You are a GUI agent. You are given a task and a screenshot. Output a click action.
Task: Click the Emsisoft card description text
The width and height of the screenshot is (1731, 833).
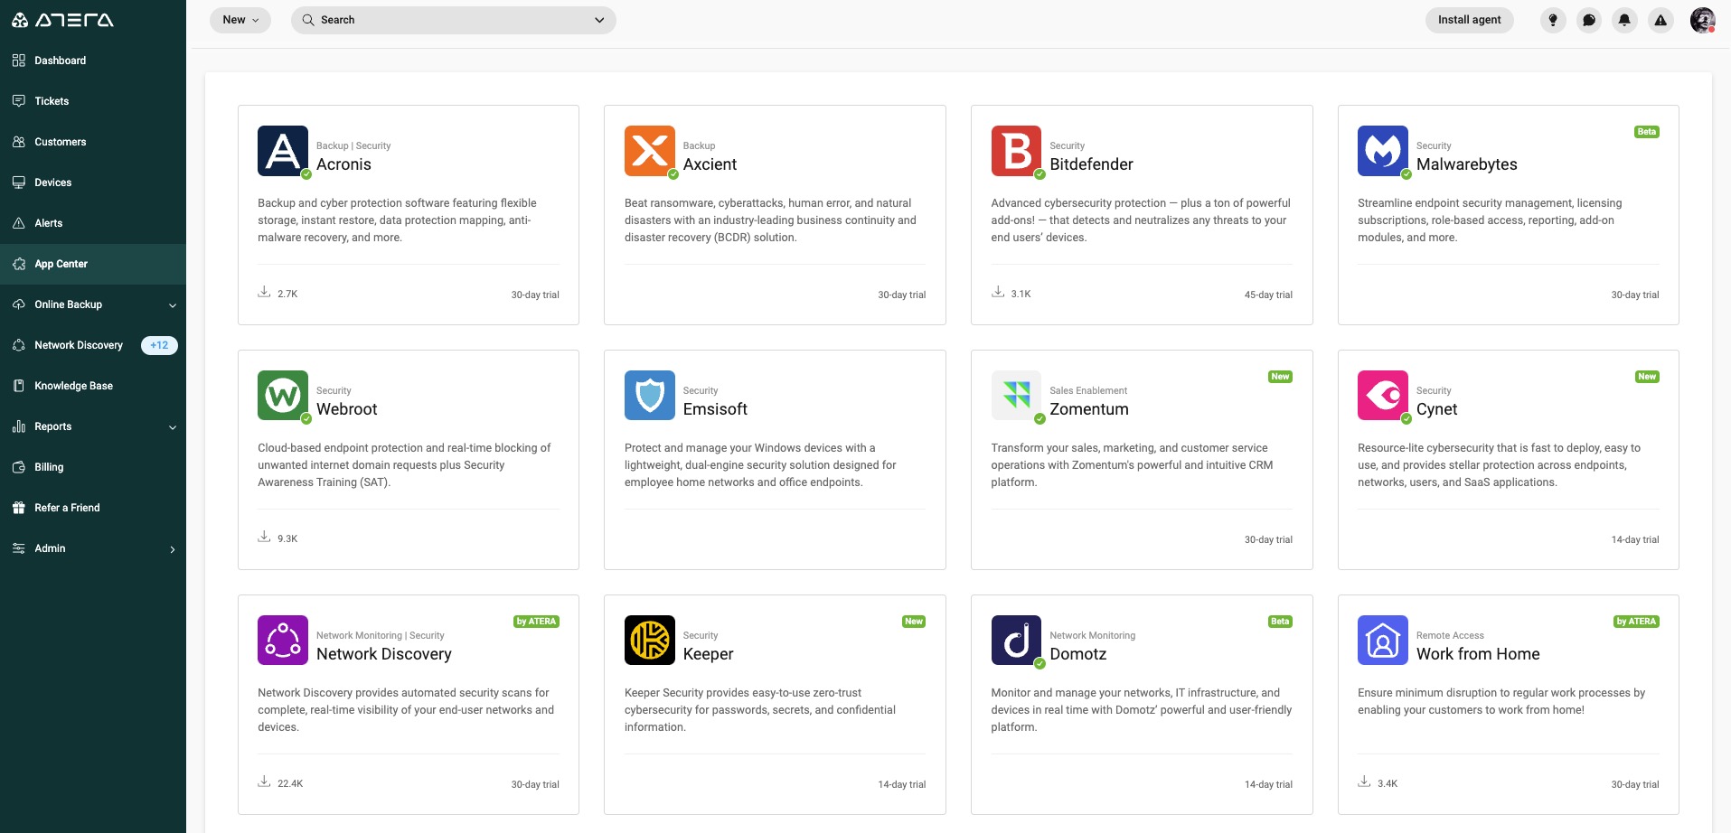760,465
